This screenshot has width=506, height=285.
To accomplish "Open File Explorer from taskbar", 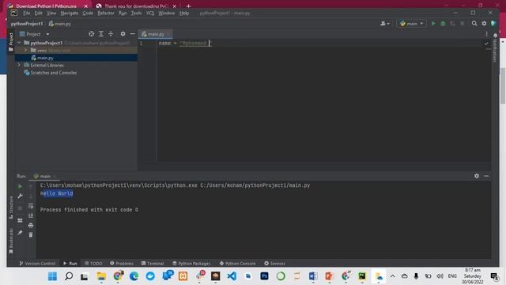I will [101, 276].
